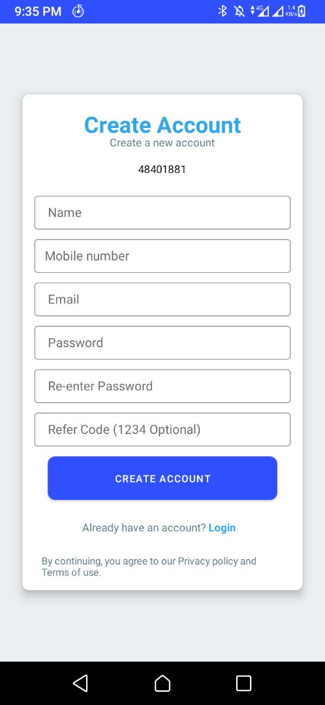Open the Privacy policy text link
This screenshot has height=705, width=325.
click(x=208, y=561)
